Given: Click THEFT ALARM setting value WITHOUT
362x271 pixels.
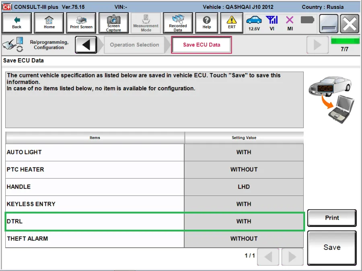Looking at the screenshot, I should [x=244, y=239].
